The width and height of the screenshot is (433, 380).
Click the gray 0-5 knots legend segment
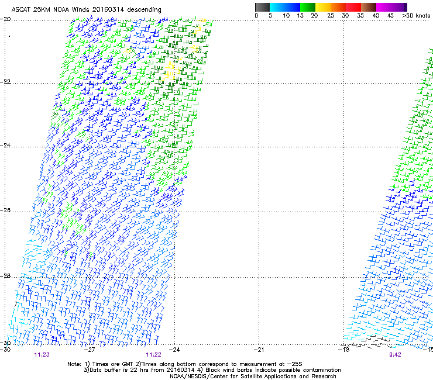262,7
